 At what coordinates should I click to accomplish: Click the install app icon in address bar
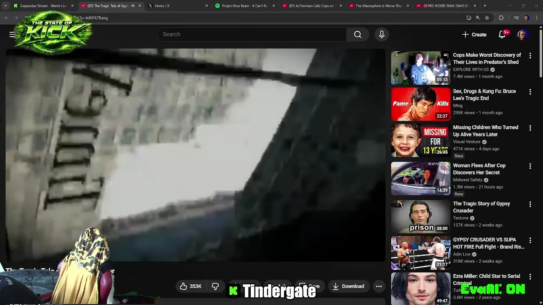(469, 18)
